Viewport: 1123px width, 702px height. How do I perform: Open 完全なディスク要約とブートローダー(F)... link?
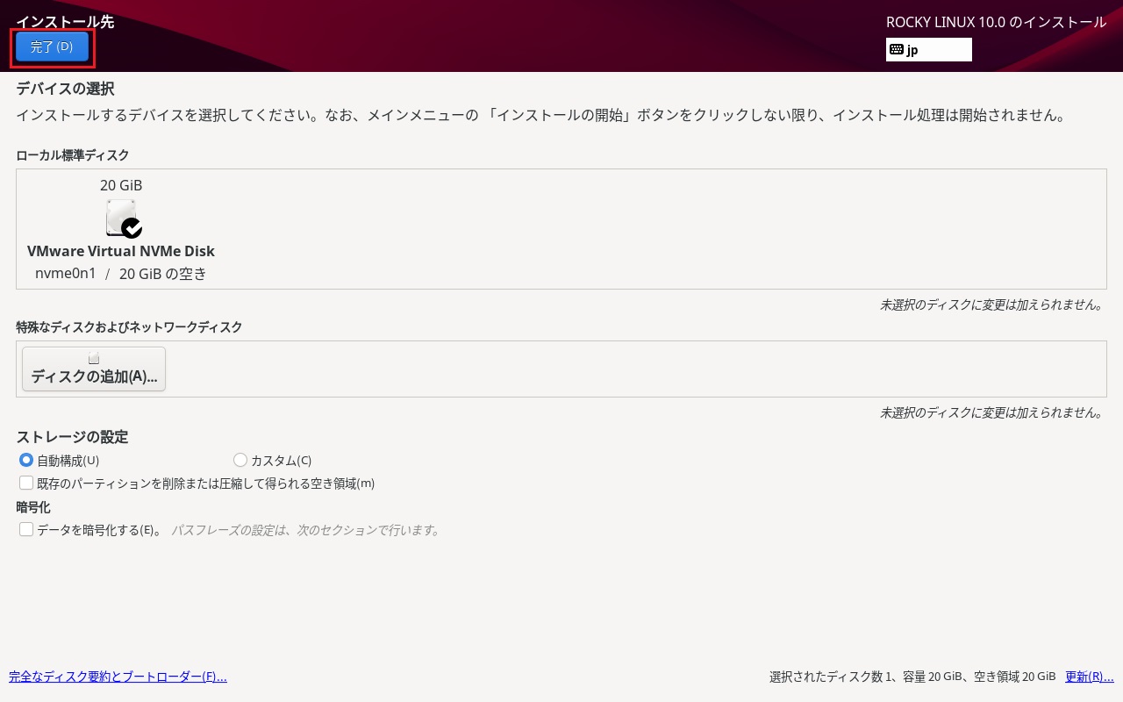click(118, 677)
